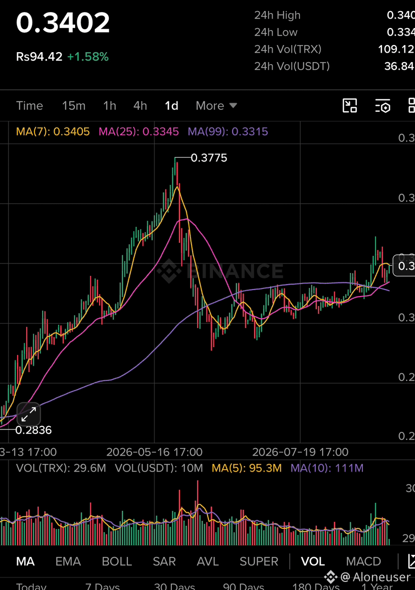The height and width of the screenshot is (590, 415).
Task: Click the 0.2836 low price marker
Action: point(34,430)
